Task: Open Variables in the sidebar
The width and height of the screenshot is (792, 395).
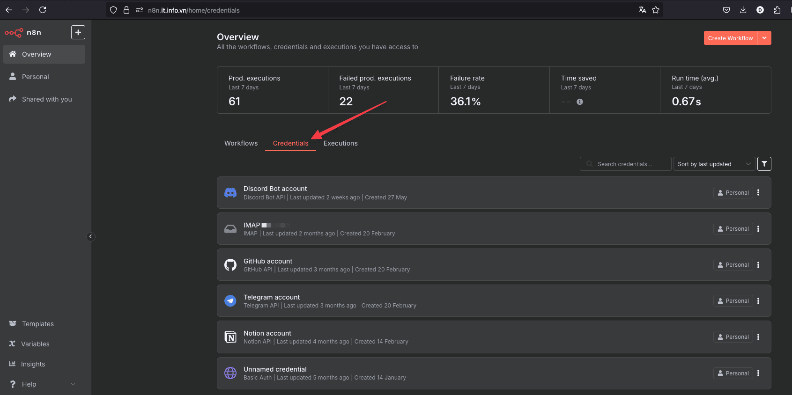Action: tap(35, 344)
